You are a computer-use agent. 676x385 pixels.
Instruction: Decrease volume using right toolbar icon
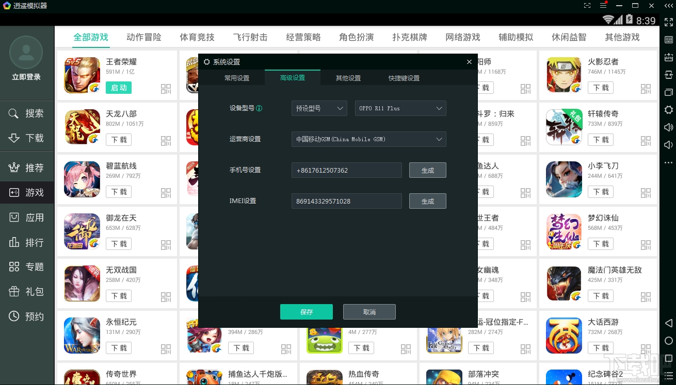click(x=669, y=145)
